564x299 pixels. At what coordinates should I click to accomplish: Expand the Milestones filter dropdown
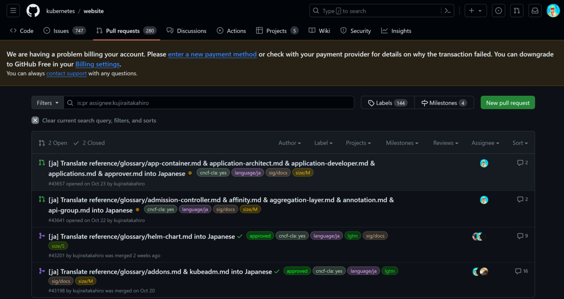(402, 143)
